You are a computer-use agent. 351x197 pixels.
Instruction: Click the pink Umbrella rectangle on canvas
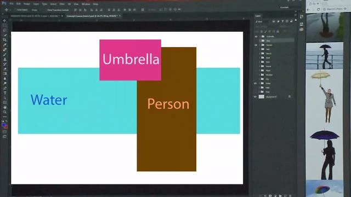tap(130, 60)
